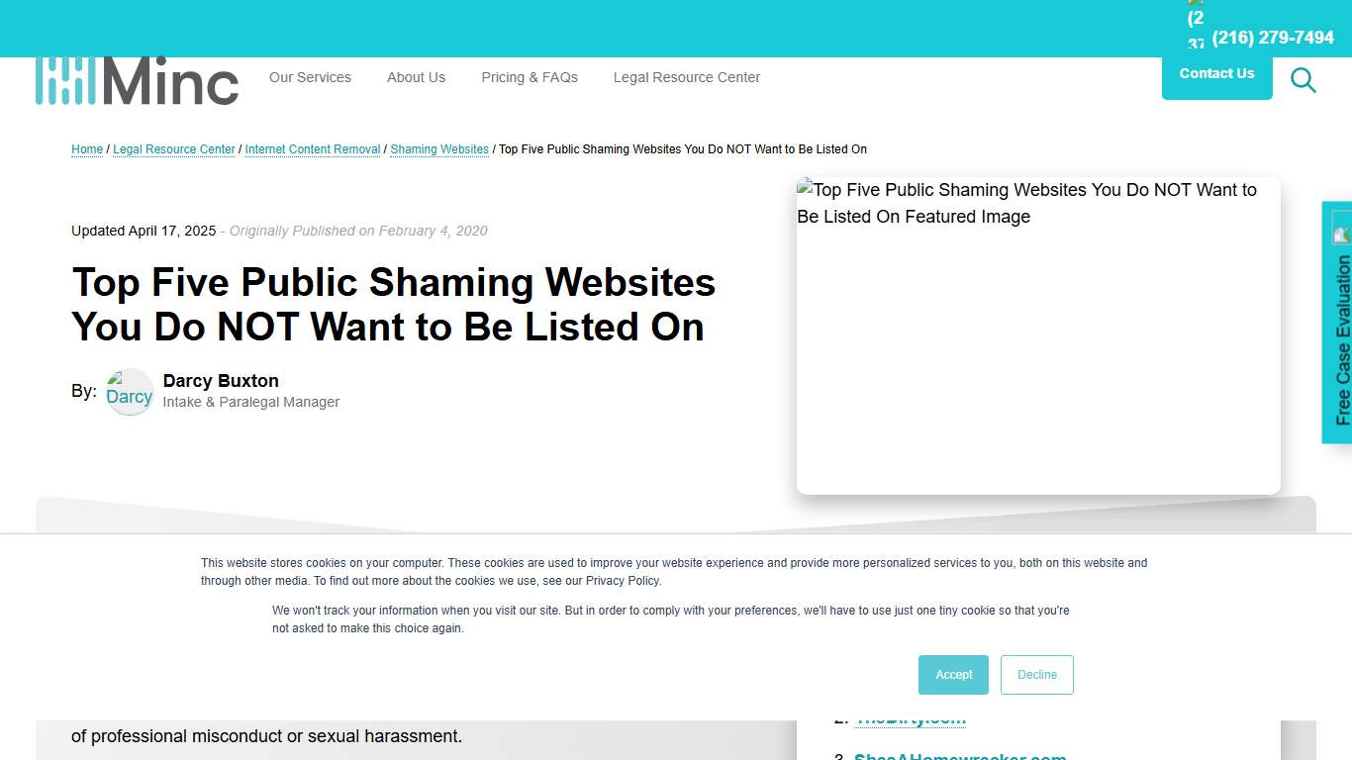1352x760 pixels.
Task: Open the Privacy Policy link
Action: tap(623, 581)
